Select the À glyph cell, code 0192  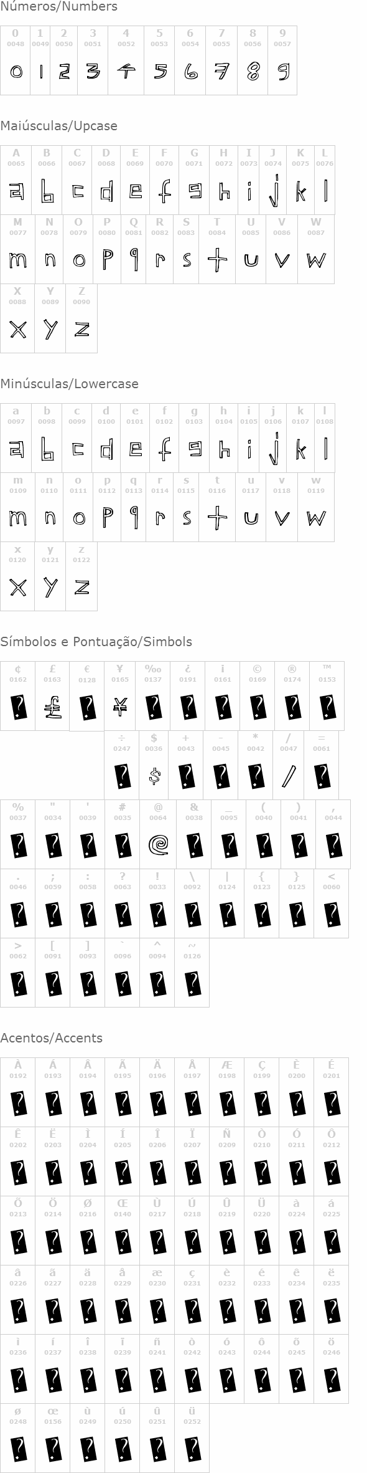click(x=17, y=1092)
